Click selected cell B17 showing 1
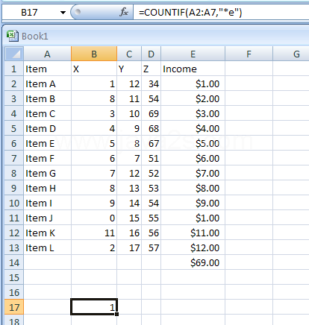 tap(94, 307)
